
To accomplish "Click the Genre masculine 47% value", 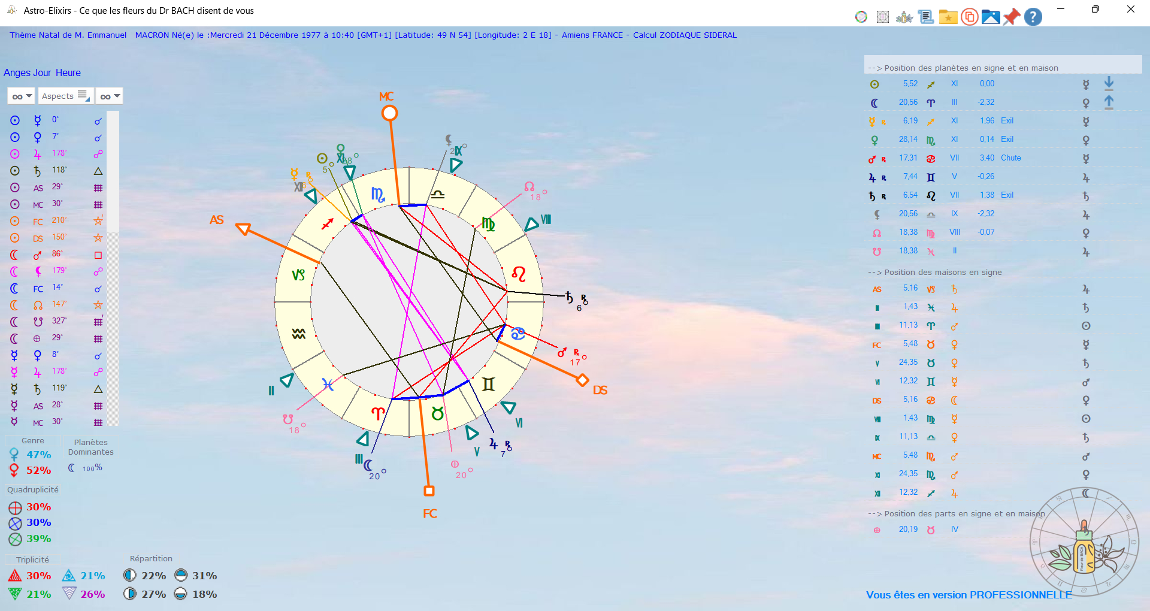I will point(38,455).
